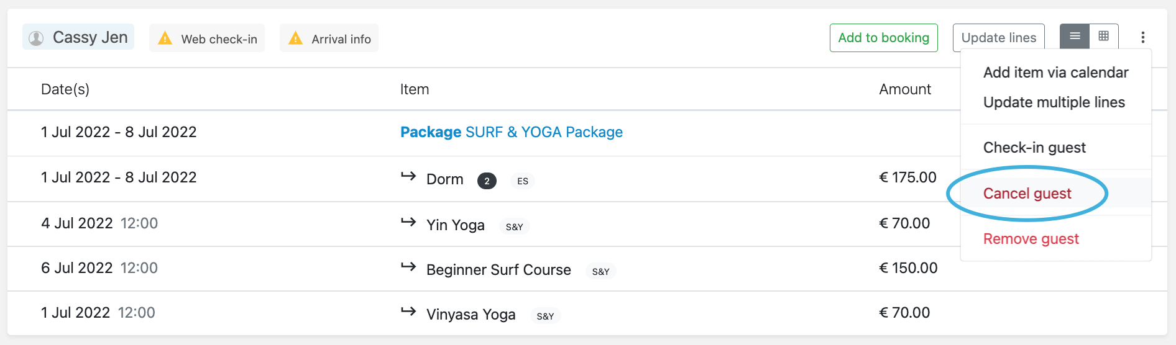Switch to grid view layout icon
1176x345 pixels.
(x=1104, y=37)
